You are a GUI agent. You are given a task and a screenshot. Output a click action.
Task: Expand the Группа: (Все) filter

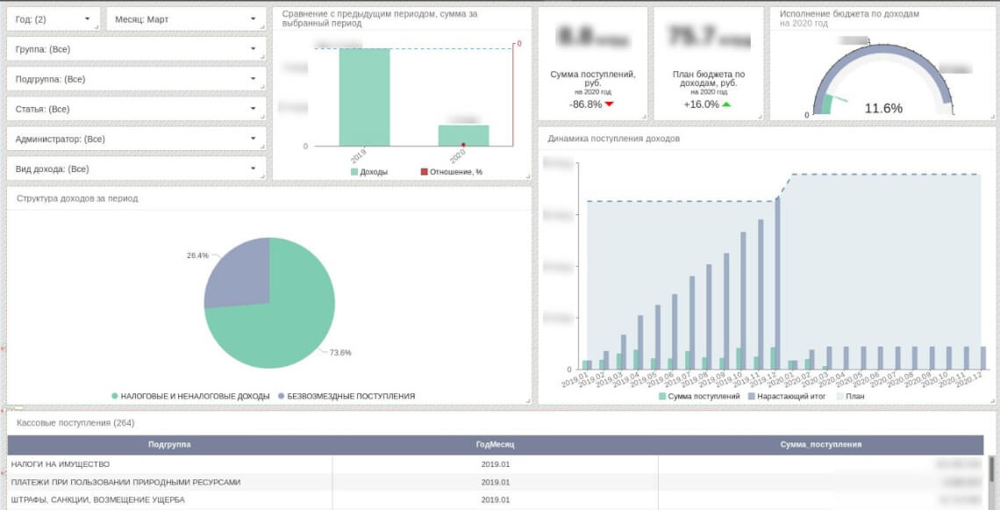point(137,49)
